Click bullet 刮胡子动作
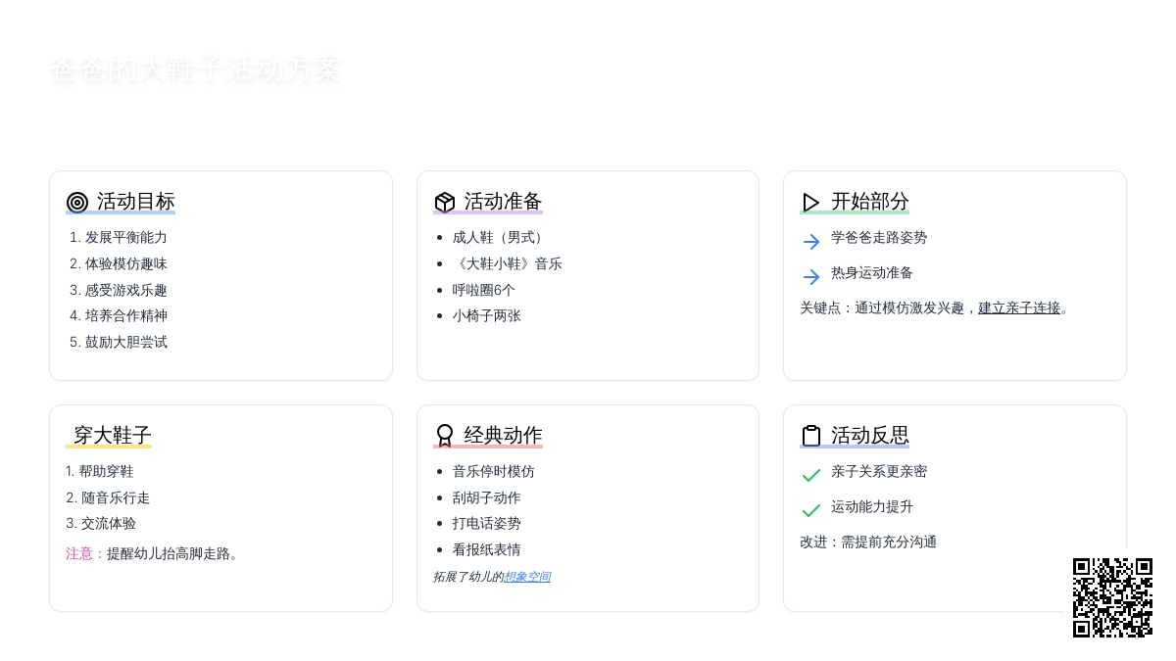The height and width of the screenshot is (661, 1176). (487, 498)
